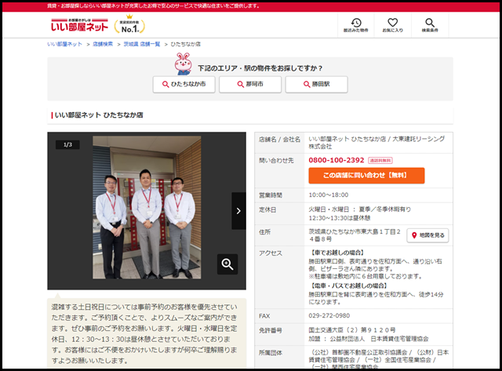This screenshot has width=502, height=371.
Task: Click ひたちなか店 current breadcrumb text
Action: pos(186,44)
